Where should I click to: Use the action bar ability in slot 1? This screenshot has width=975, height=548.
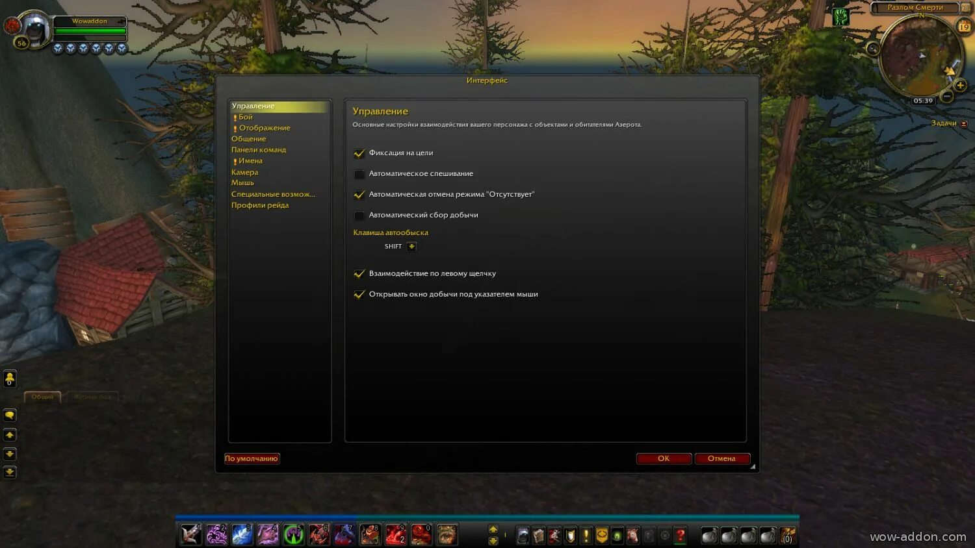pos(190,534)
